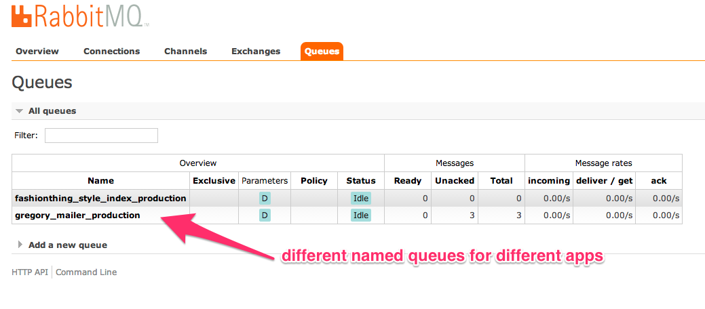Click incoming rate for fashionthing_style_index_production
The height and width of the screenshot is (309, 705).
[556, 198]
